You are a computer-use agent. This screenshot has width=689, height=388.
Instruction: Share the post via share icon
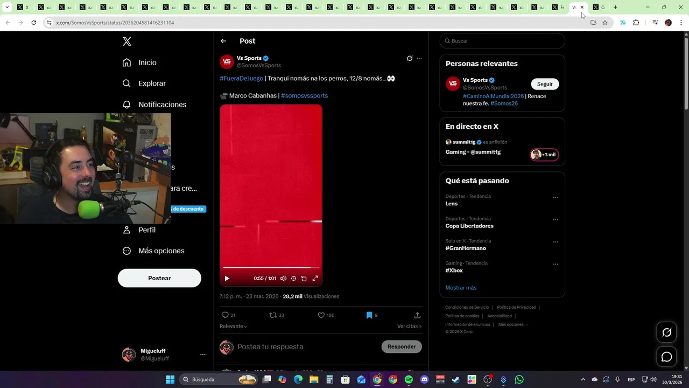click(417, 315)
